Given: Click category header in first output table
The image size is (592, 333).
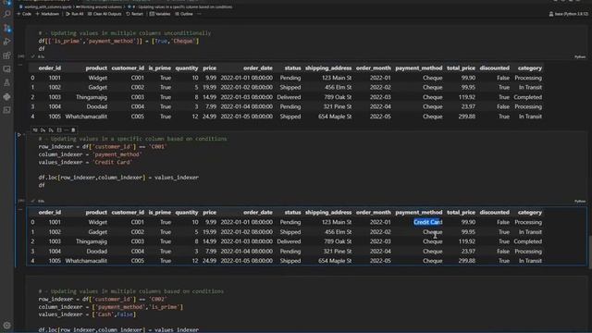Looking at the screenshot, I should (x=530, y=68).
